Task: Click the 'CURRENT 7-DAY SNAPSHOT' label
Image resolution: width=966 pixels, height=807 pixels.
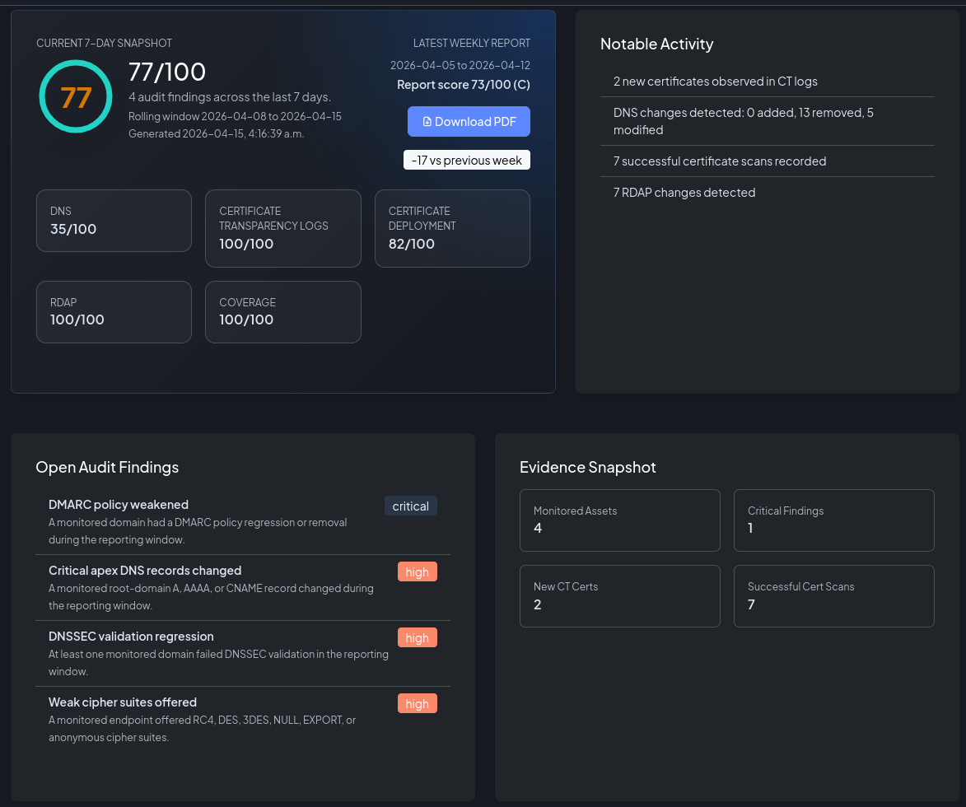Action: point(104,43)
